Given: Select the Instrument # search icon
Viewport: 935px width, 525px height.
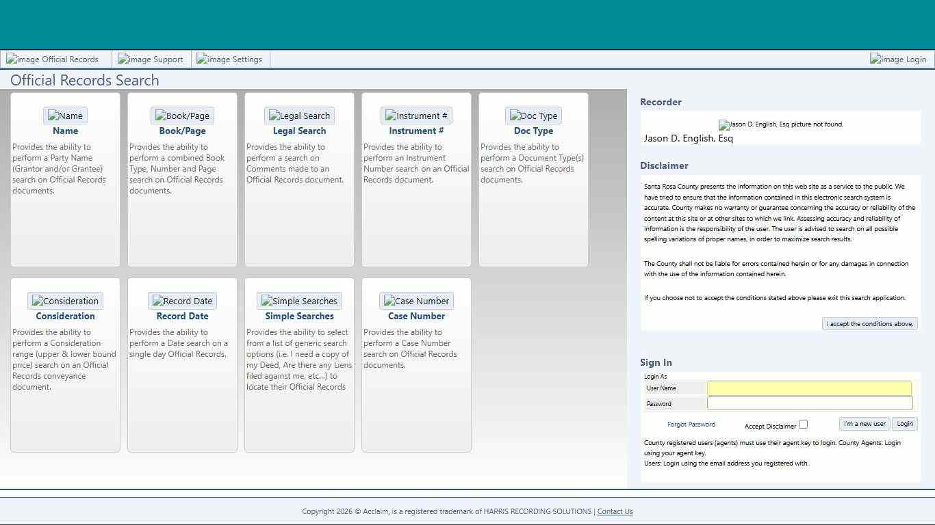Looking at the screenshot, I should 416,115.
